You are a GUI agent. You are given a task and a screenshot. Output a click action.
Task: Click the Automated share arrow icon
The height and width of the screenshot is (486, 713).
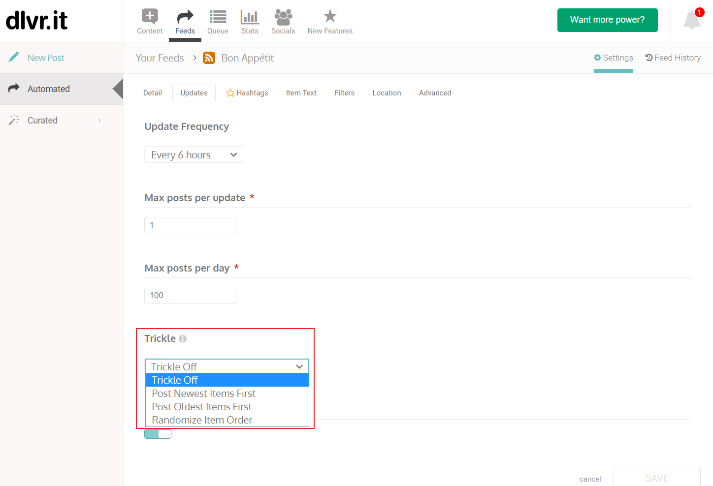tap(14, 88)
